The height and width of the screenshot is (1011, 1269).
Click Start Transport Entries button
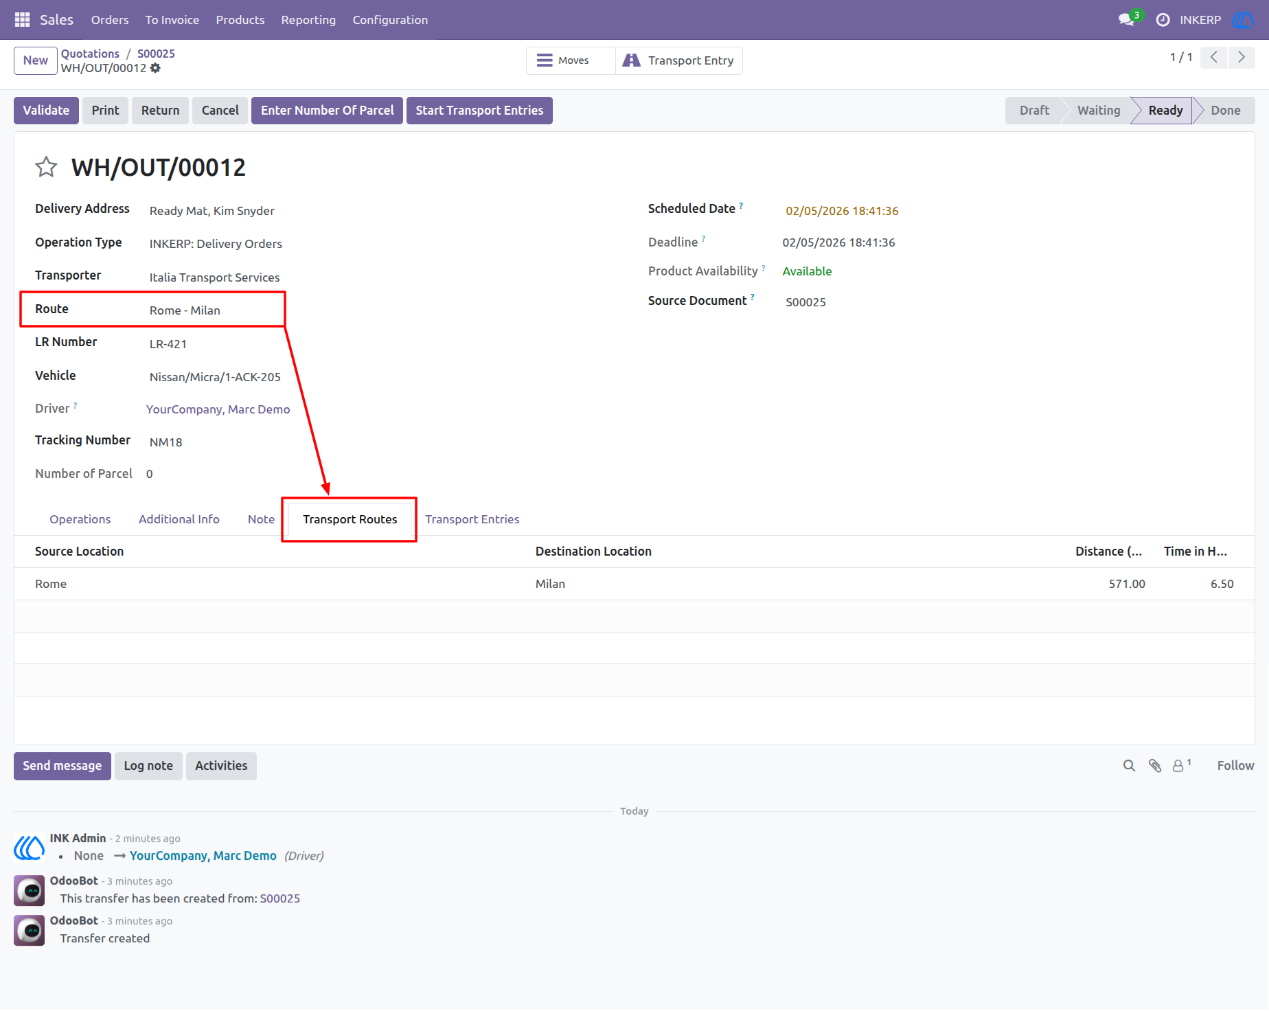click(479, 111)
